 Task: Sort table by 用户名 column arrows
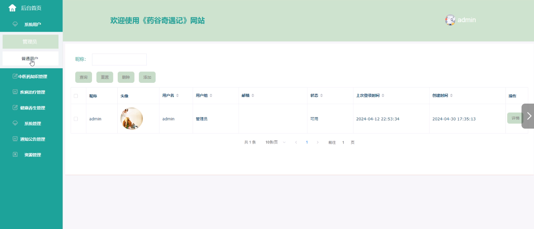tap(177, 96)
